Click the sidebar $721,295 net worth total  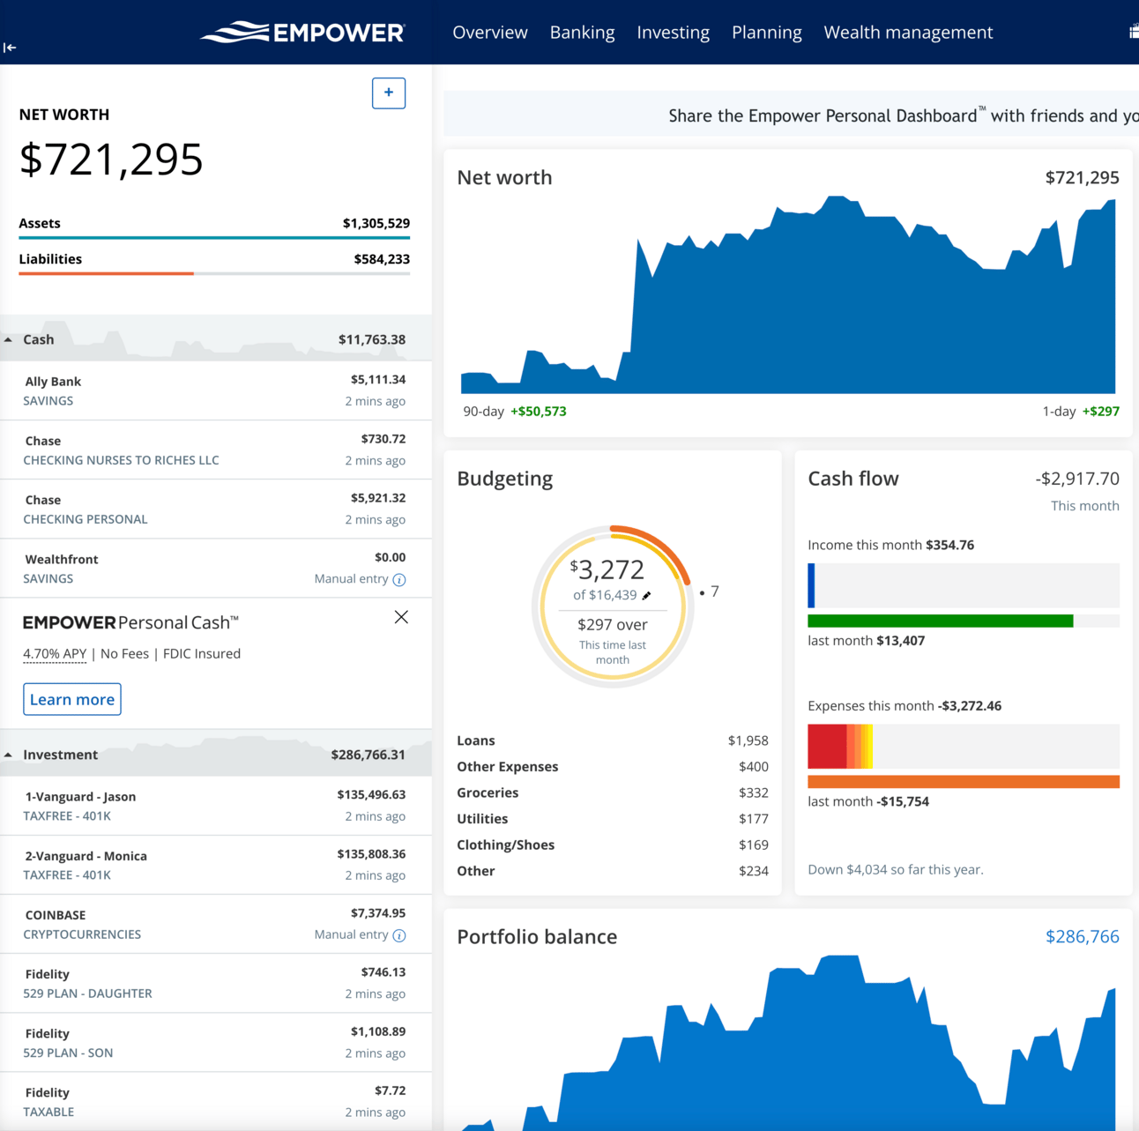(x=111, y=160)
